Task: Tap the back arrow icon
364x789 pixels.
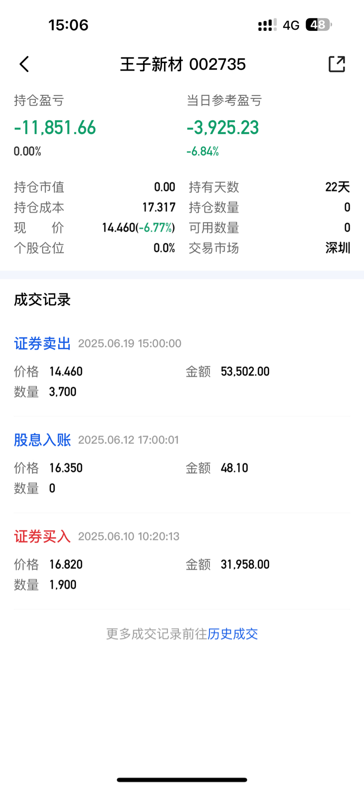Action: click(24, 64)
